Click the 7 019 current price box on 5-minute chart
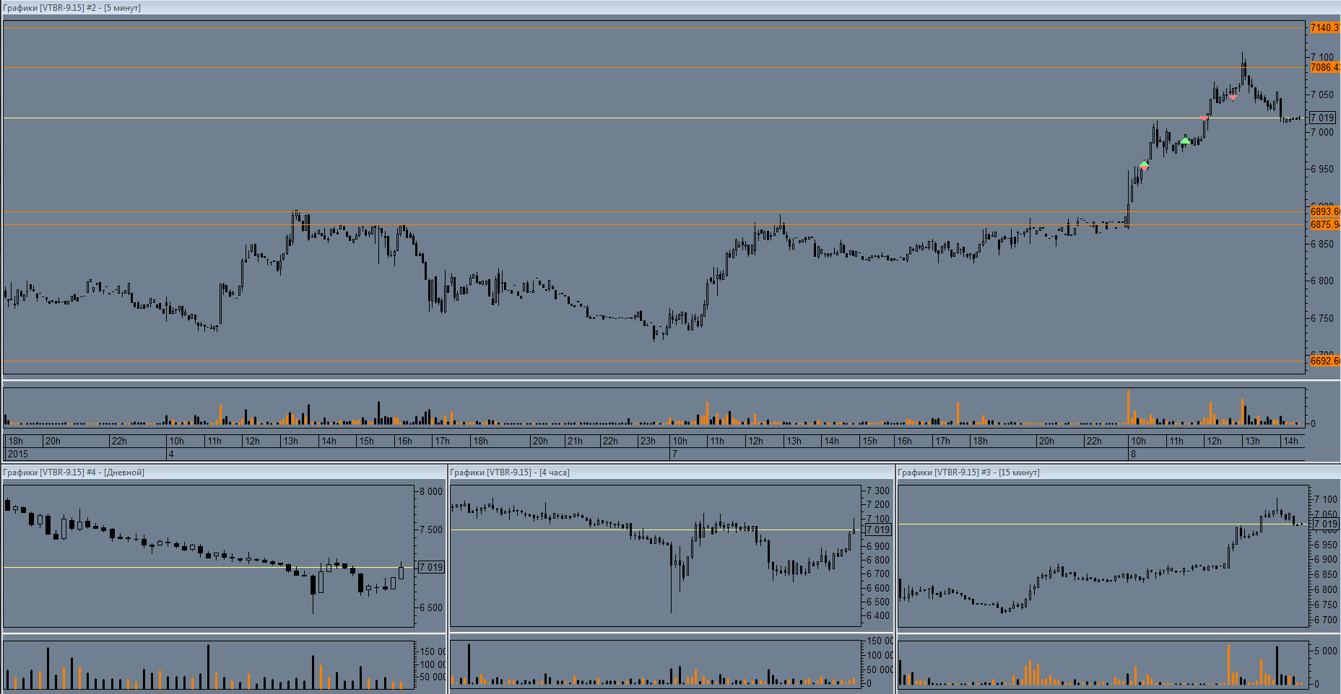1341x694 pixels. 1322,118
